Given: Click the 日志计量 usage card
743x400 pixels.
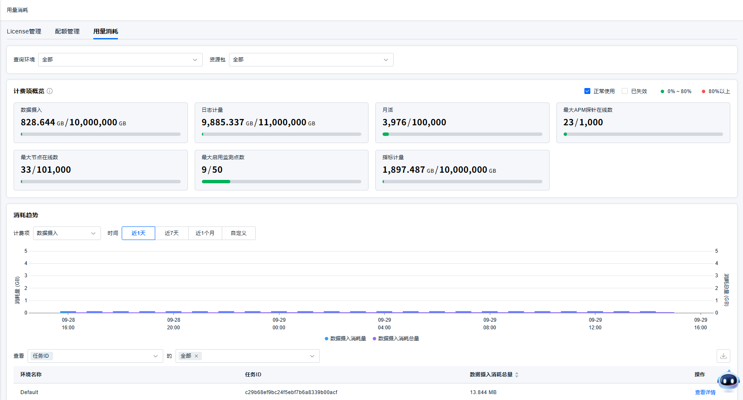Looking at the screenshot, I should [x=281, y=122].
